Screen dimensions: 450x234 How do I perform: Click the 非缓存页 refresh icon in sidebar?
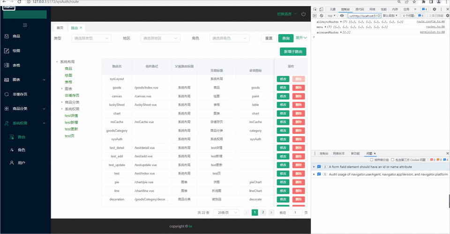click(7, 94)
